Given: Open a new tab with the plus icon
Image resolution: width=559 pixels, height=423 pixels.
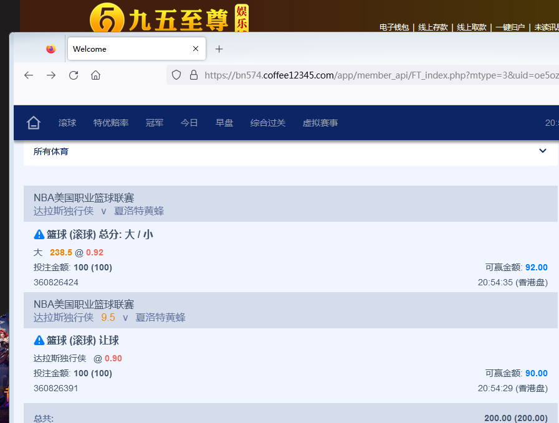Looking at the screenshot, I should tap(219, 49).
